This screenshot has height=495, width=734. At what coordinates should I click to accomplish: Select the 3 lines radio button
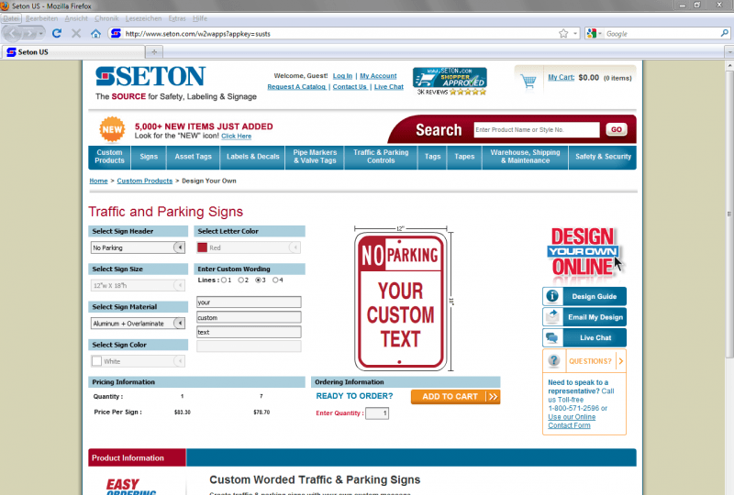(258, 280)
